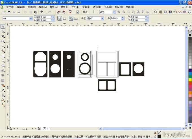Open the 25% zoom level dropdown
The image size is (192, 139).
pos(114,12)
